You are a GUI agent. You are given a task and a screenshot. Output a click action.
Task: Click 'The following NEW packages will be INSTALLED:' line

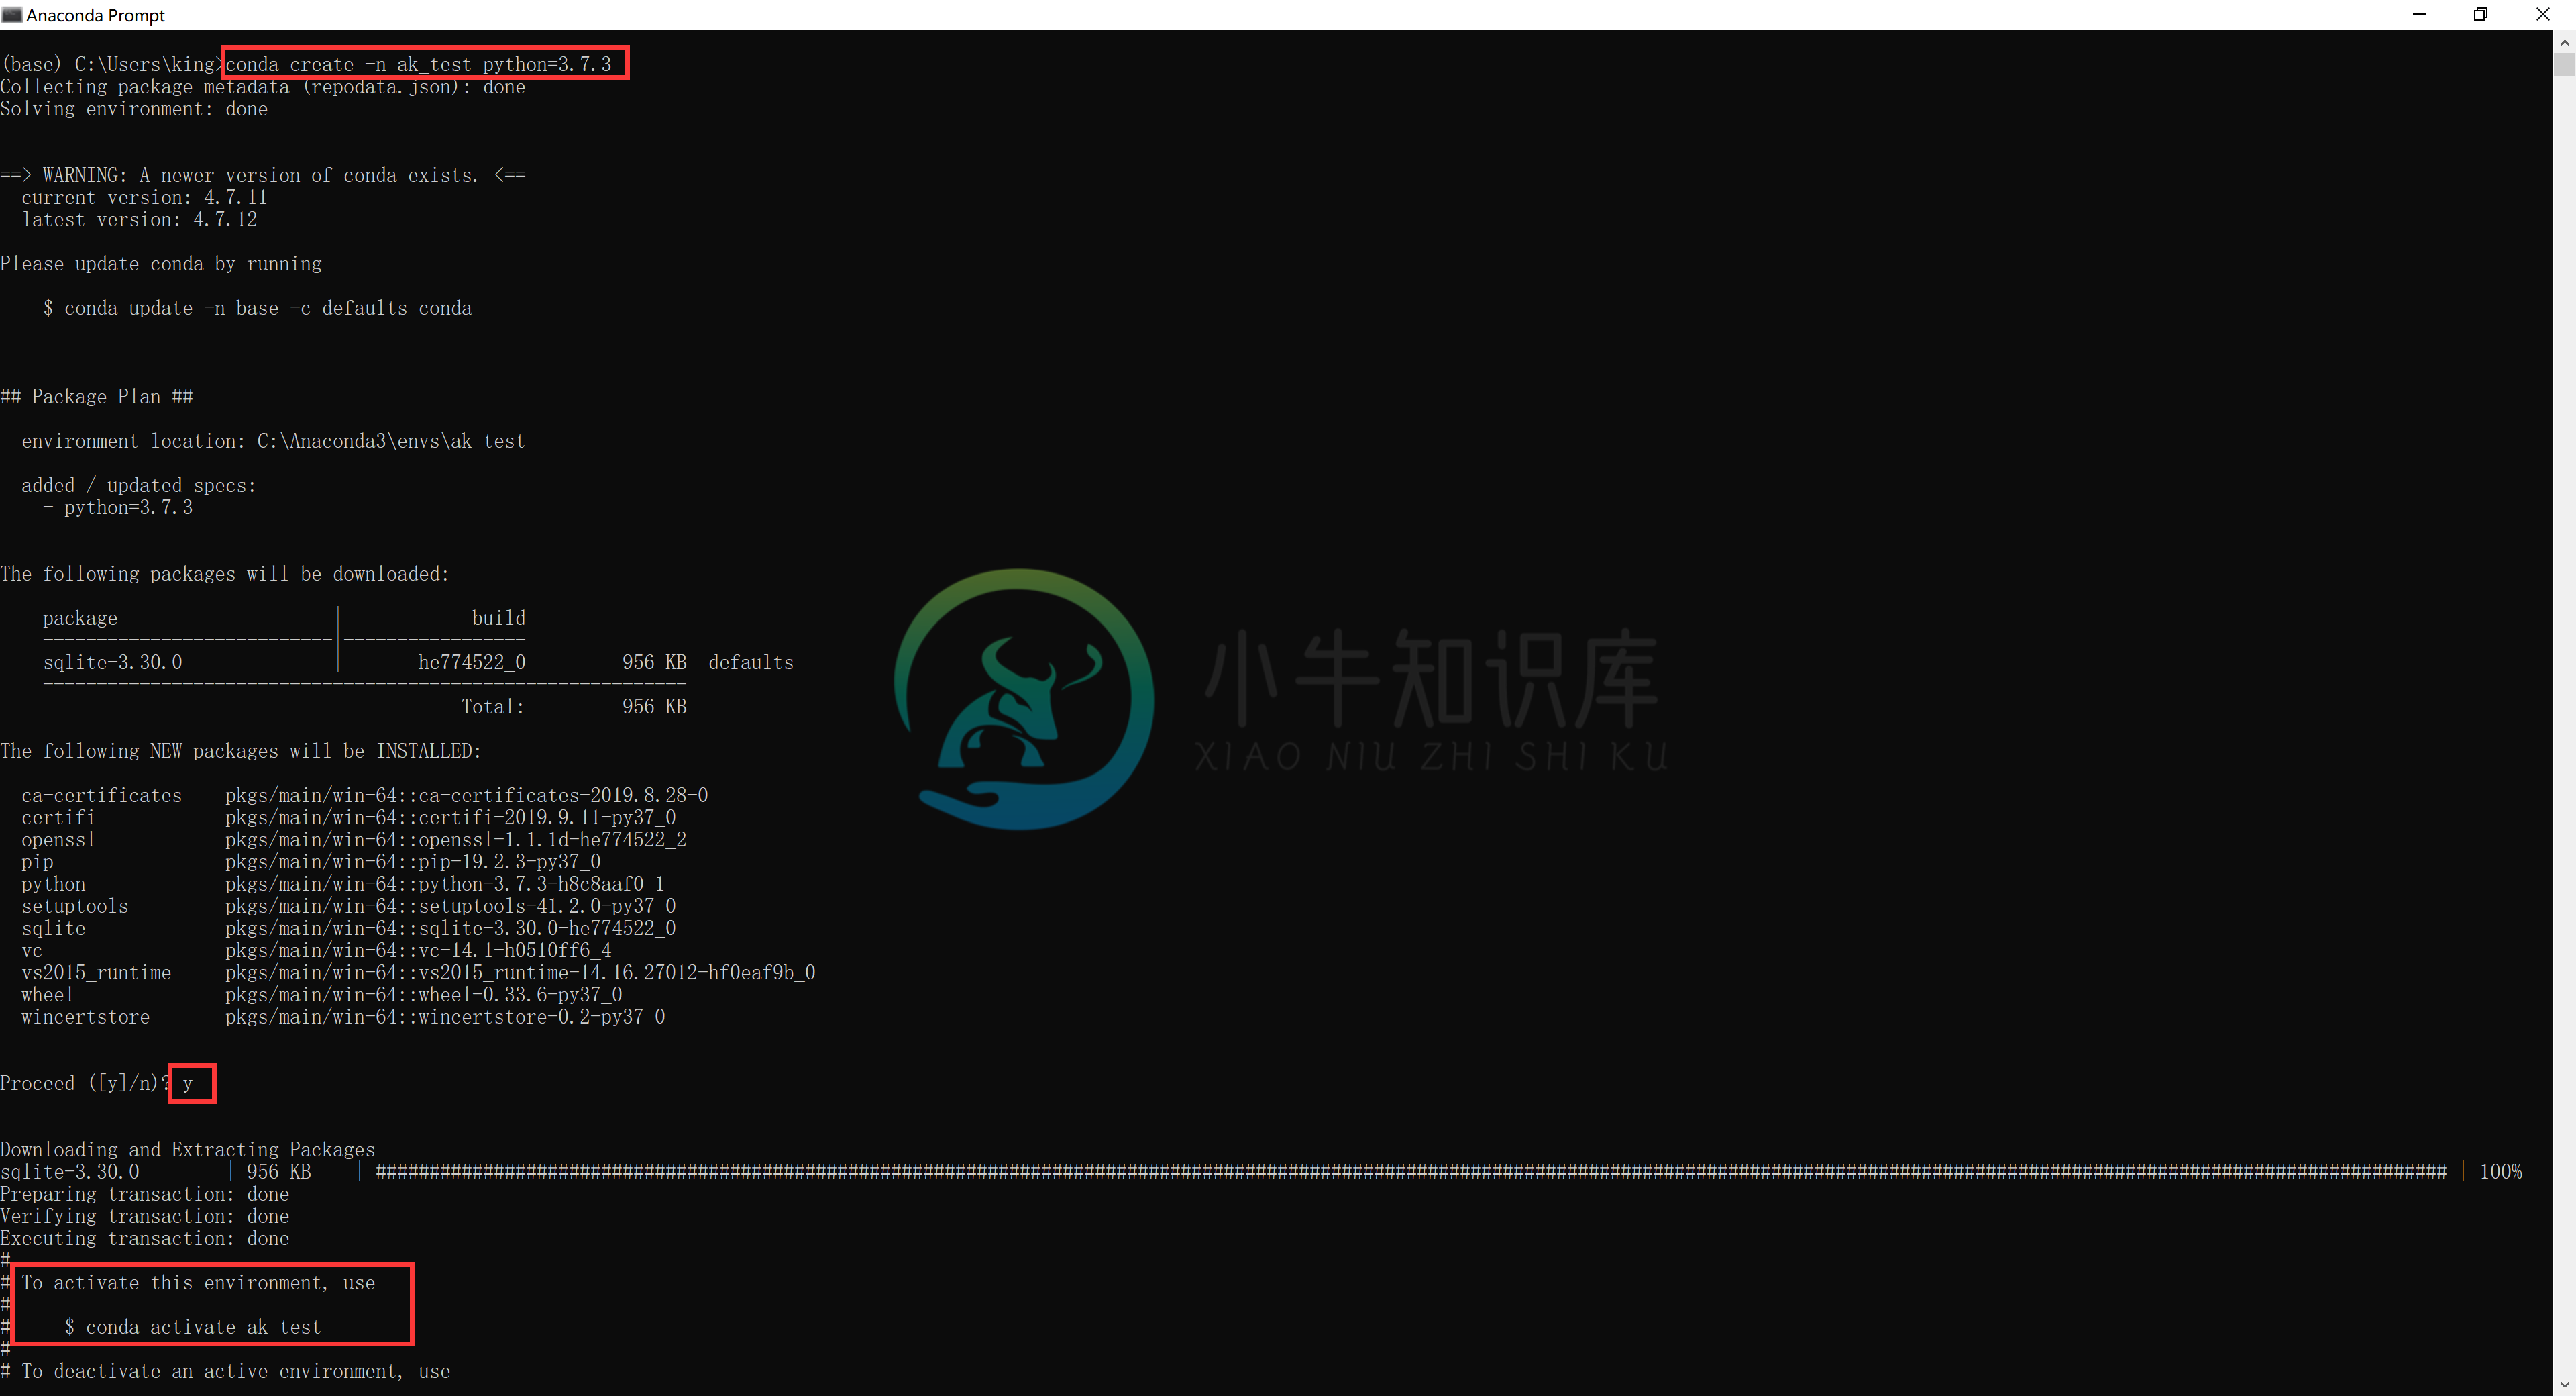(x=241, y=750)
